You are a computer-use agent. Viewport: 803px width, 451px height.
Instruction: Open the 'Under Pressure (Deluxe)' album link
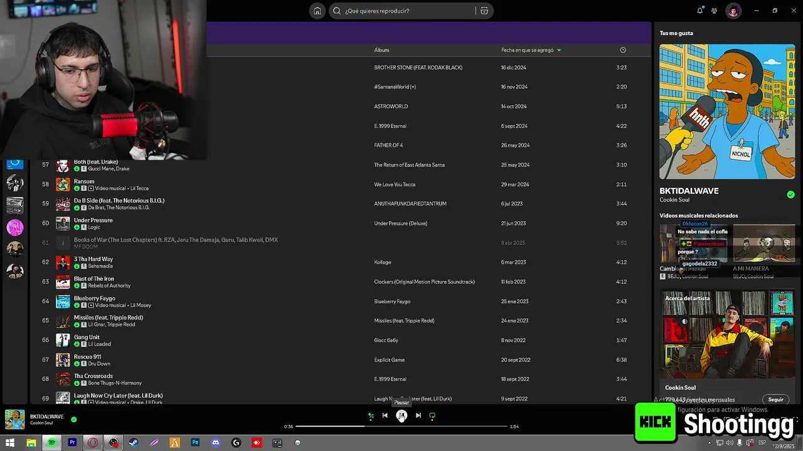[400, 223]
